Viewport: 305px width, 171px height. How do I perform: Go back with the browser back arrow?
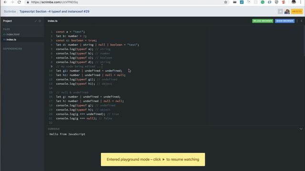[5, 2]
